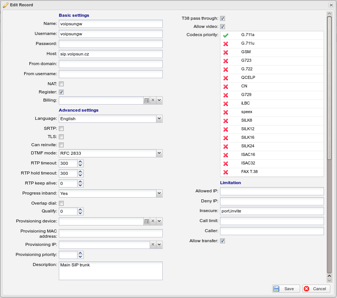The image size is (337, 298).
Task: Toggle SILK24 red X icon
Action: coord(225,147)
